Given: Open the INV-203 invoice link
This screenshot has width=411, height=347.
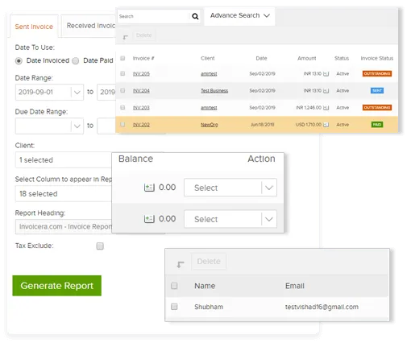Looking at the screenshot, I should 141,108.
